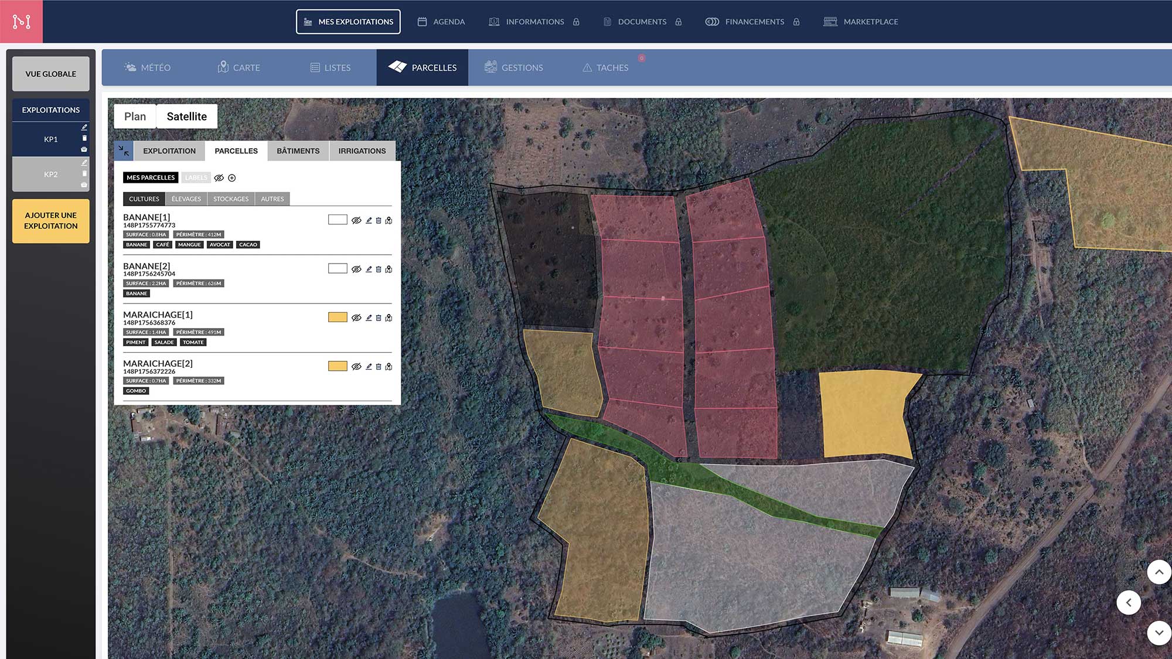Image resolution: width=1172 pixels, height=659 pixels.
Task: Click the add parcel plus icon
Action: 232,178
